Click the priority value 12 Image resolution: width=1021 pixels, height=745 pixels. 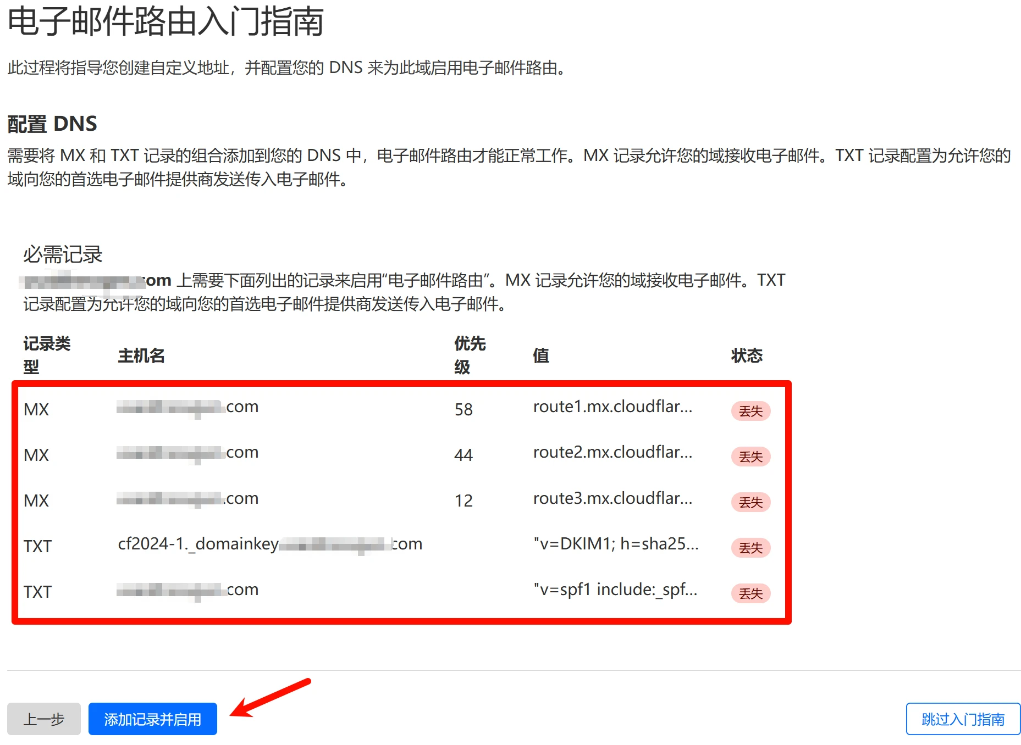click(x=463, y=501)
